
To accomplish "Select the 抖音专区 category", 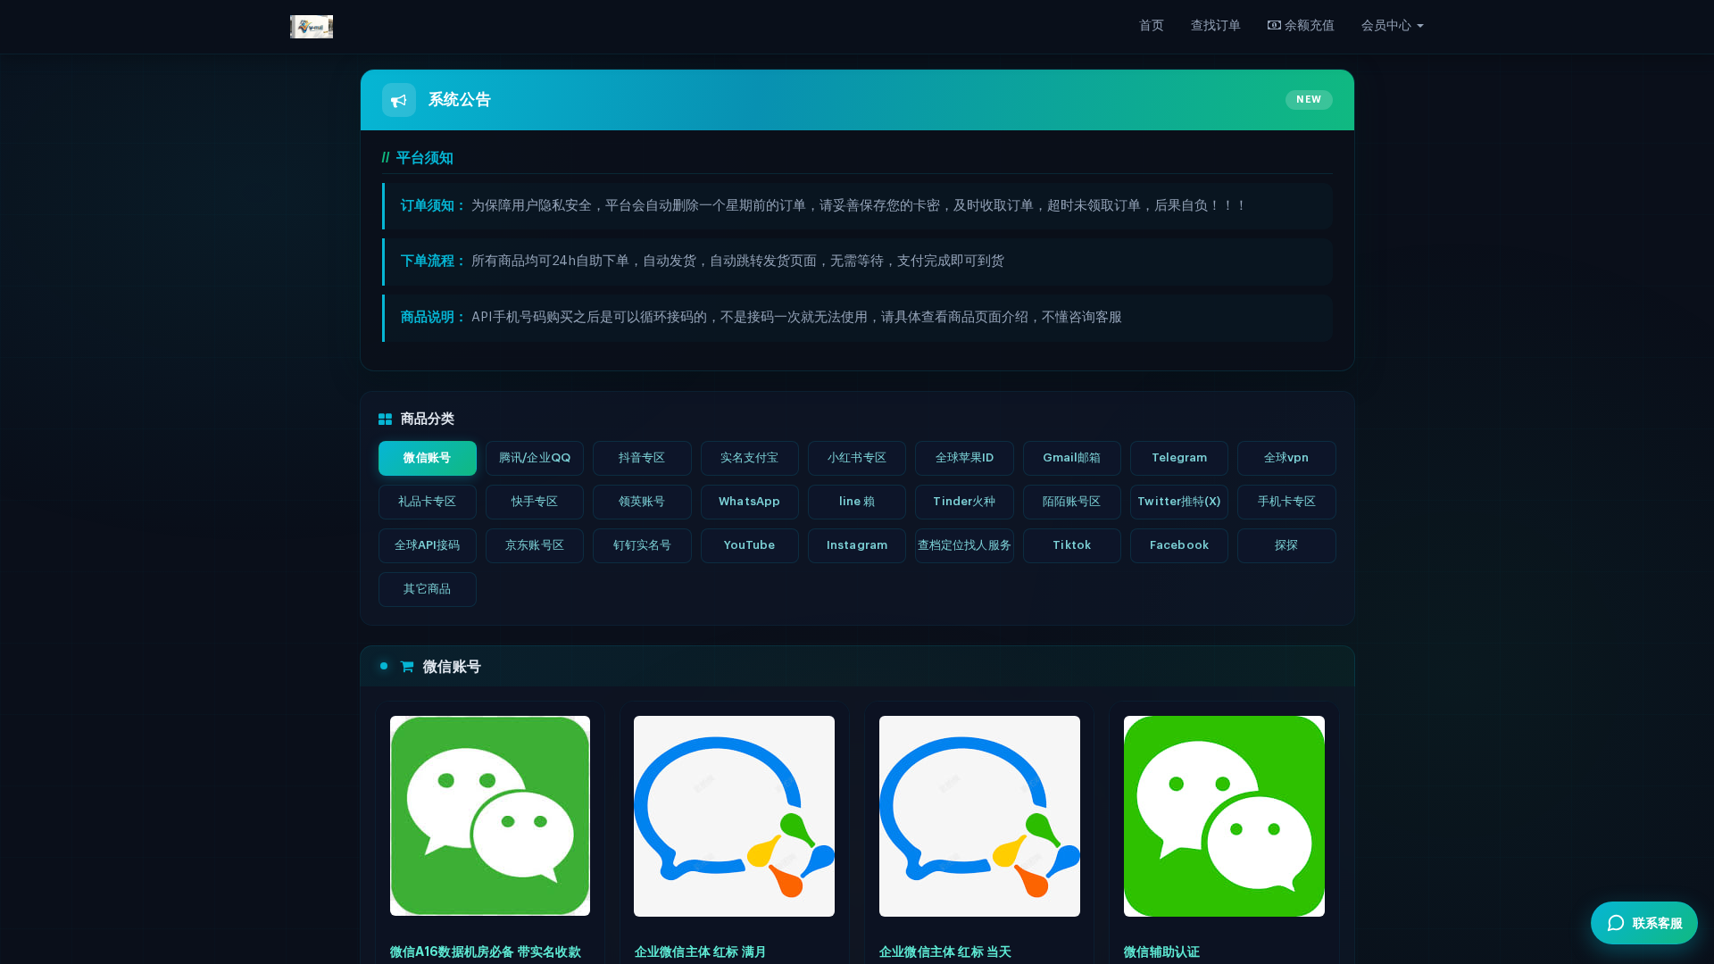I will point(642,458).
